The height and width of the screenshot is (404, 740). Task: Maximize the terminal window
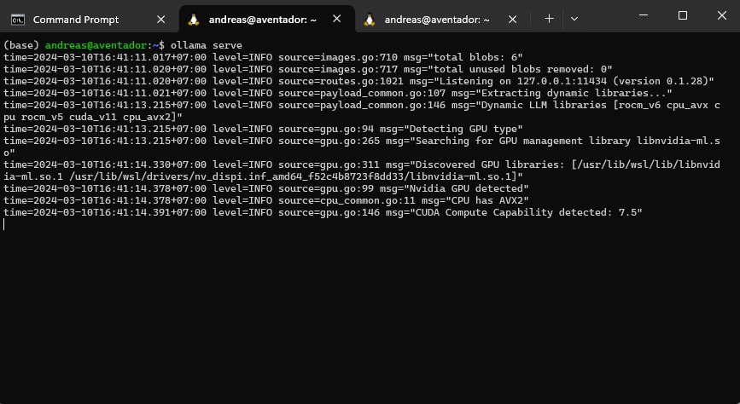[x=683, y=15]
